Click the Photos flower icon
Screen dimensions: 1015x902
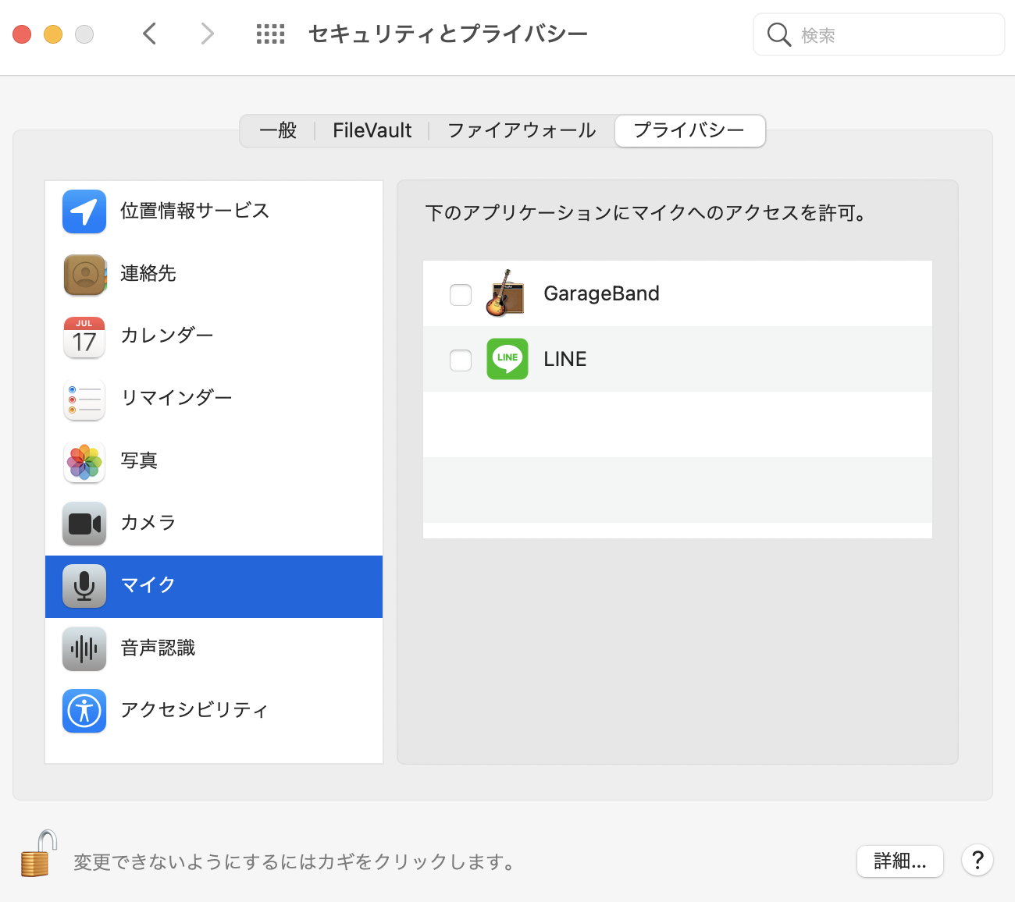(x=84, y=462)
